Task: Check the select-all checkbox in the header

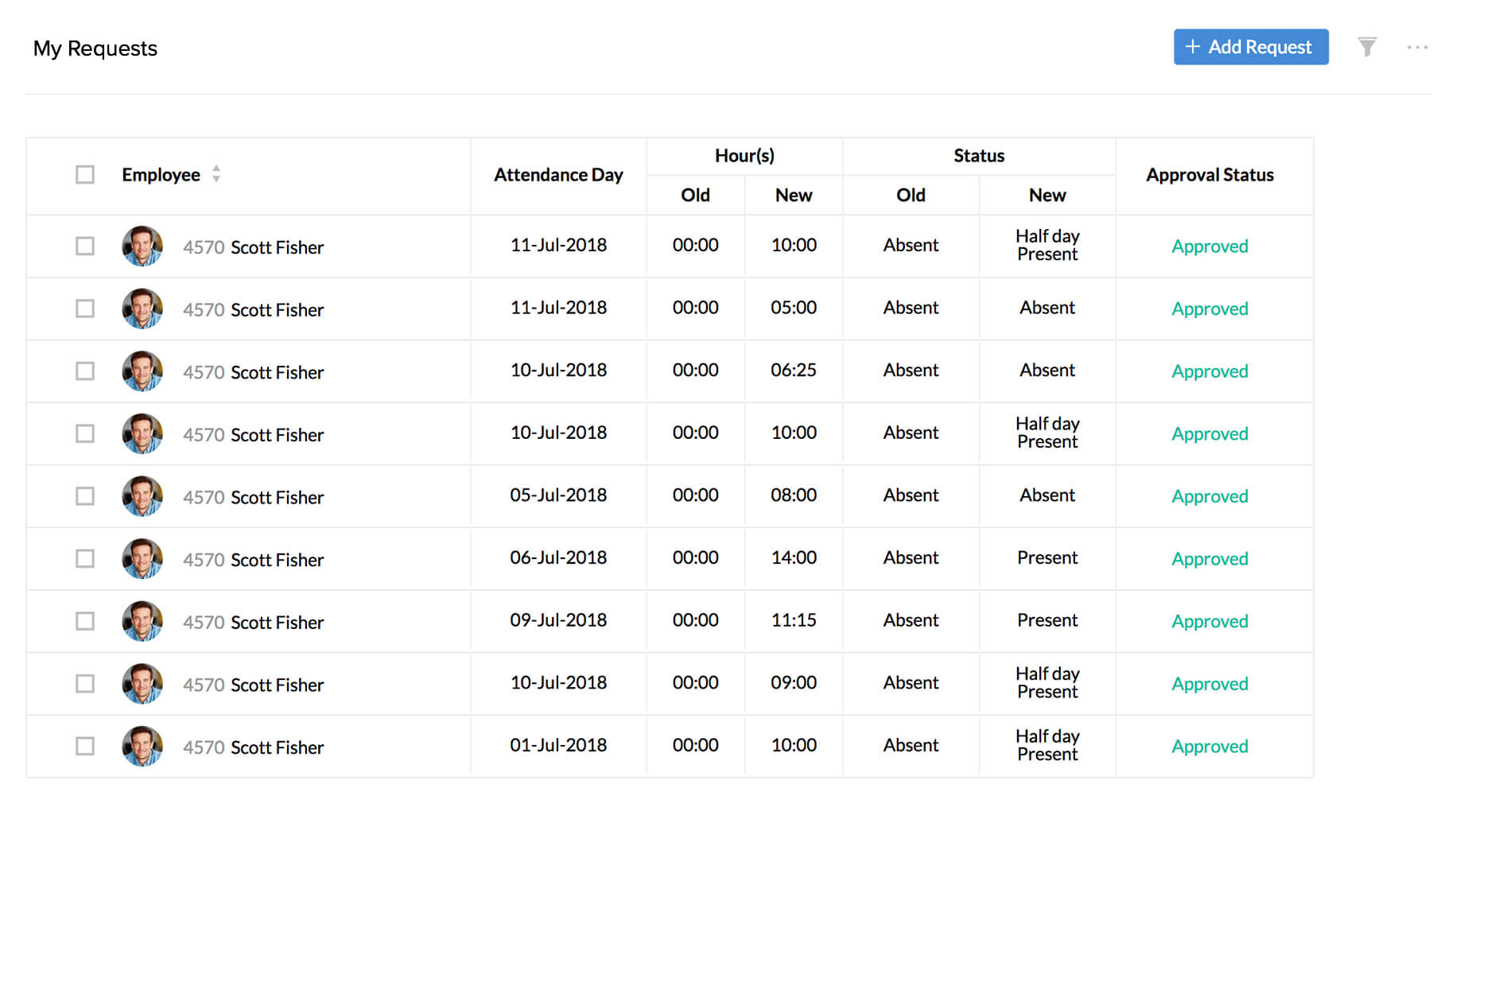Action: [x=84, y=174]
